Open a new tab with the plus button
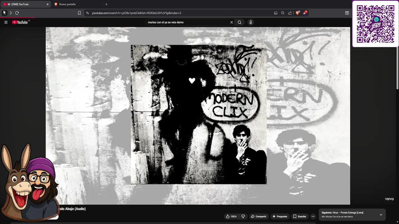399x224 pixels. click(106, 4)
